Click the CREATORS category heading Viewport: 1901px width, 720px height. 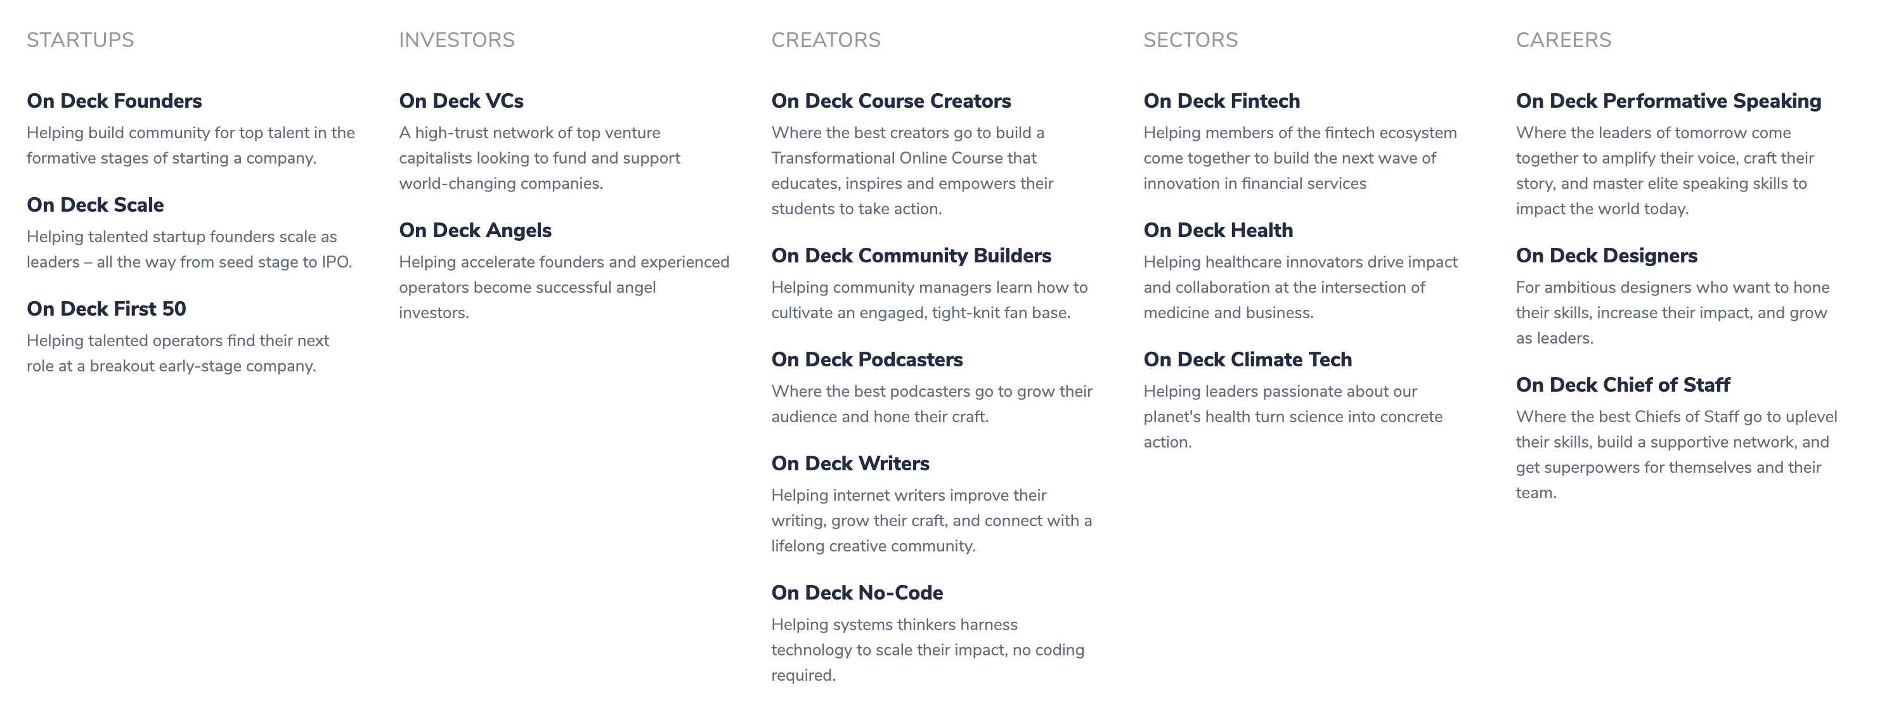(826, 40)
